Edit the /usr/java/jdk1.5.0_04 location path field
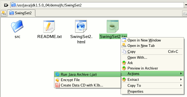This screenshot has width=187, height=97. pyautogui.click(x=97, y=5)
